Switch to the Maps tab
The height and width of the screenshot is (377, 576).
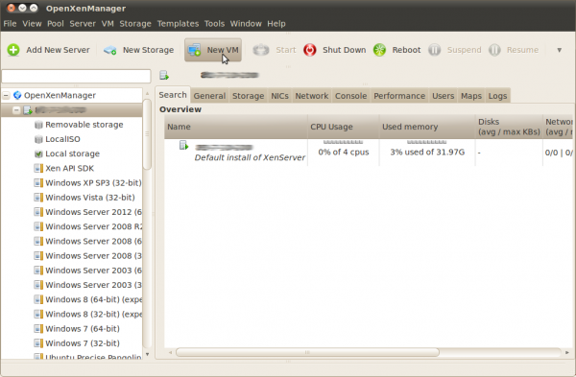pos(471,96)
